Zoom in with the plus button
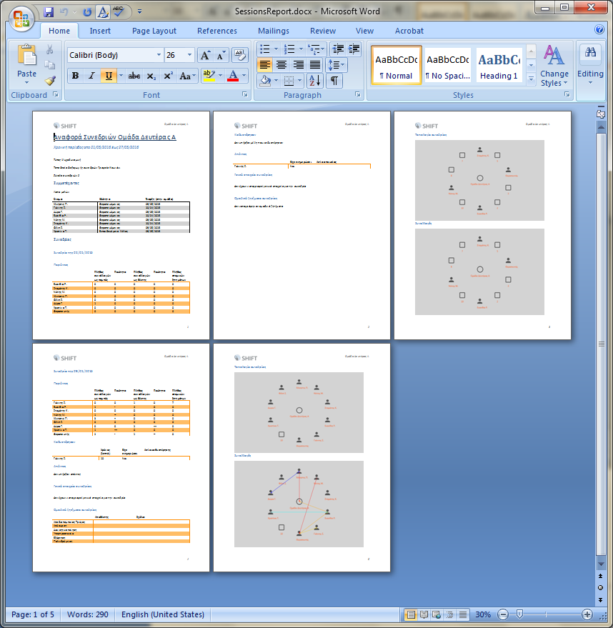Image resolution: width=613 pixels, height=628 pixels. 587,614
